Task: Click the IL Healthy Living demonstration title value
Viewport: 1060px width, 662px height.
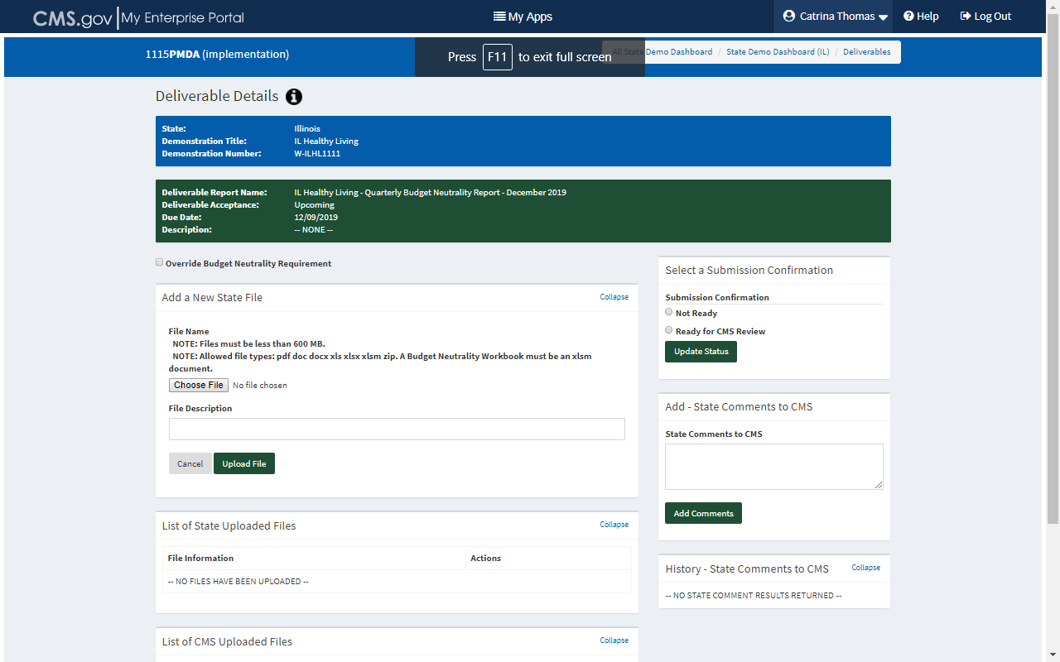Action: 326,142
